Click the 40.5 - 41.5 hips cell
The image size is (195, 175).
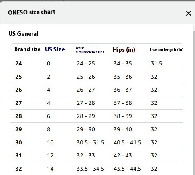pos(127,142)
